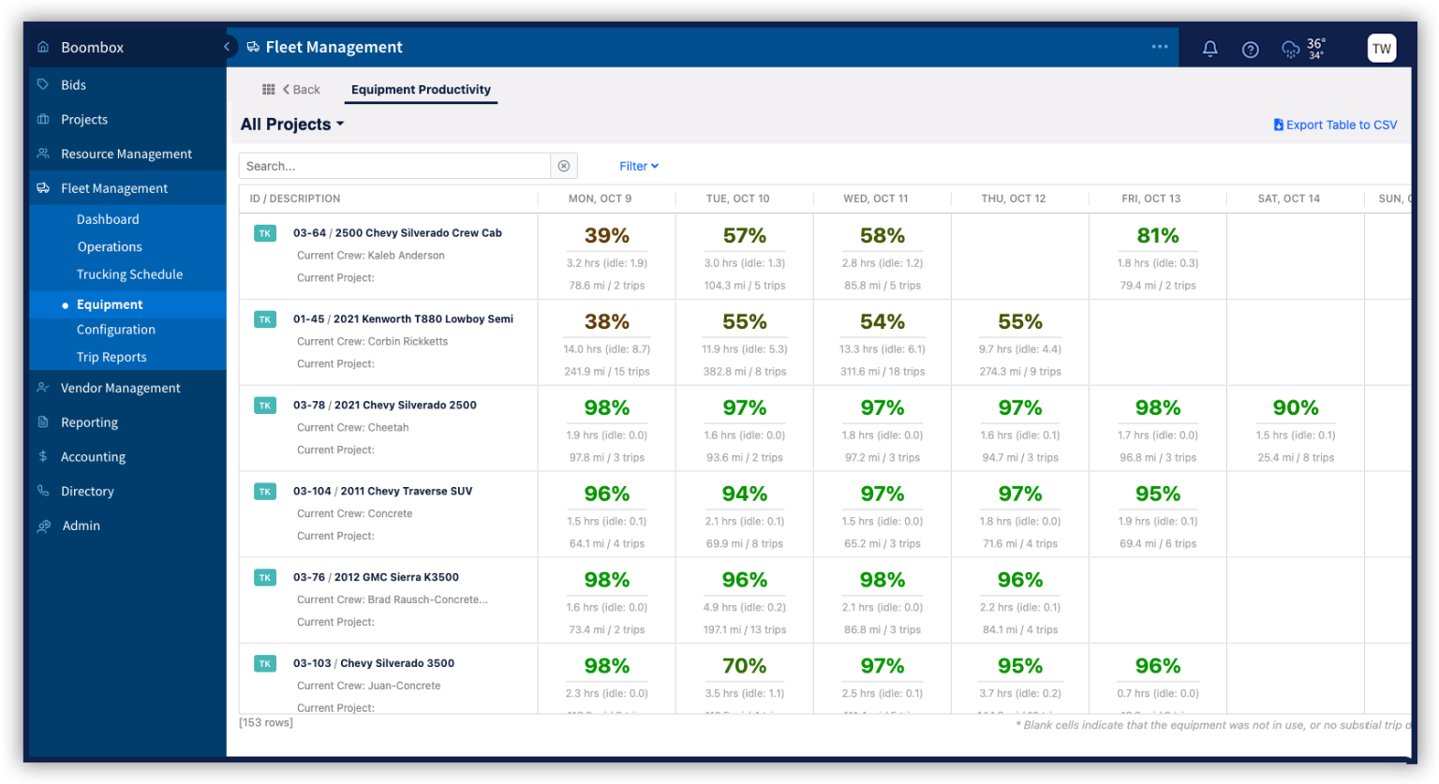
Task: Open the apps grid icon beside Back
Action: click(x=269, y=88)
